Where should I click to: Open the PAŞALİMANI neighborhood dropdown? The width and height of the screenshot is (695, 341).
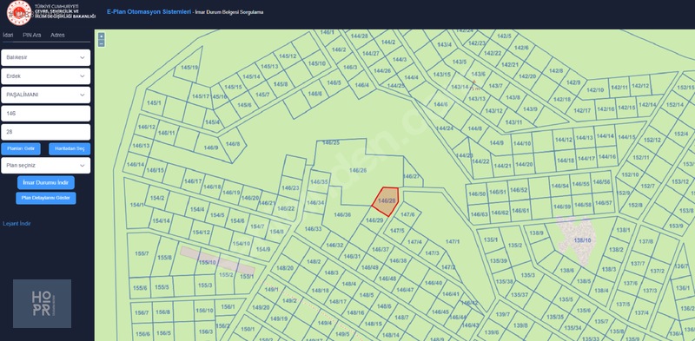pos(46,95)
